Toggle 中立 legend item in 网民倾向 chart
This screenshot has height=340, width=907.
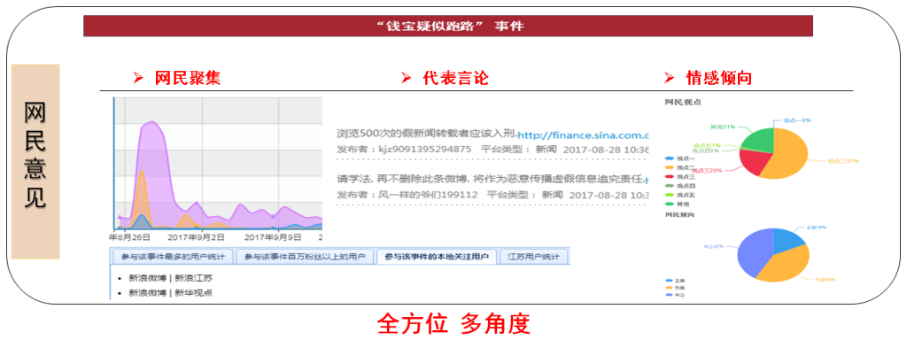coord(675,295)
